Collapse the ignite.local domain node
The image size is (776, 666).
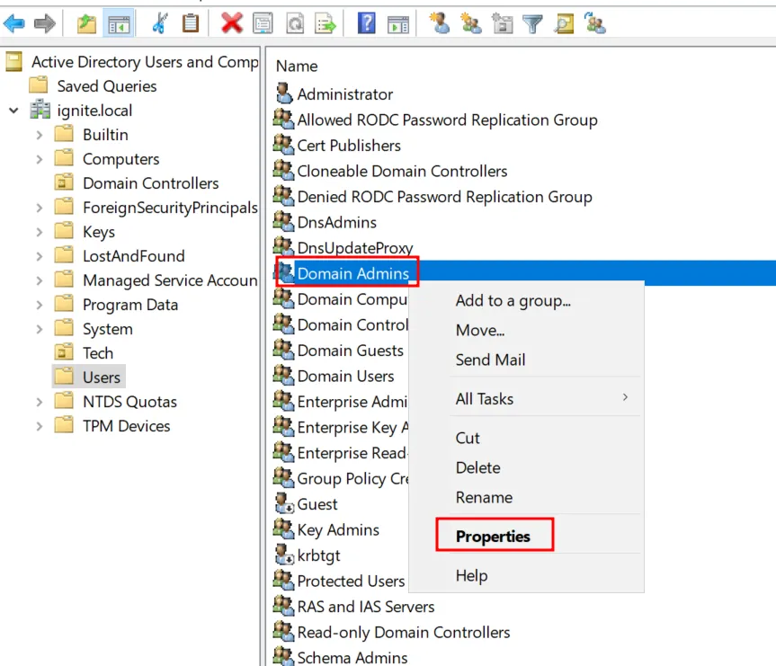pos(13,111)
